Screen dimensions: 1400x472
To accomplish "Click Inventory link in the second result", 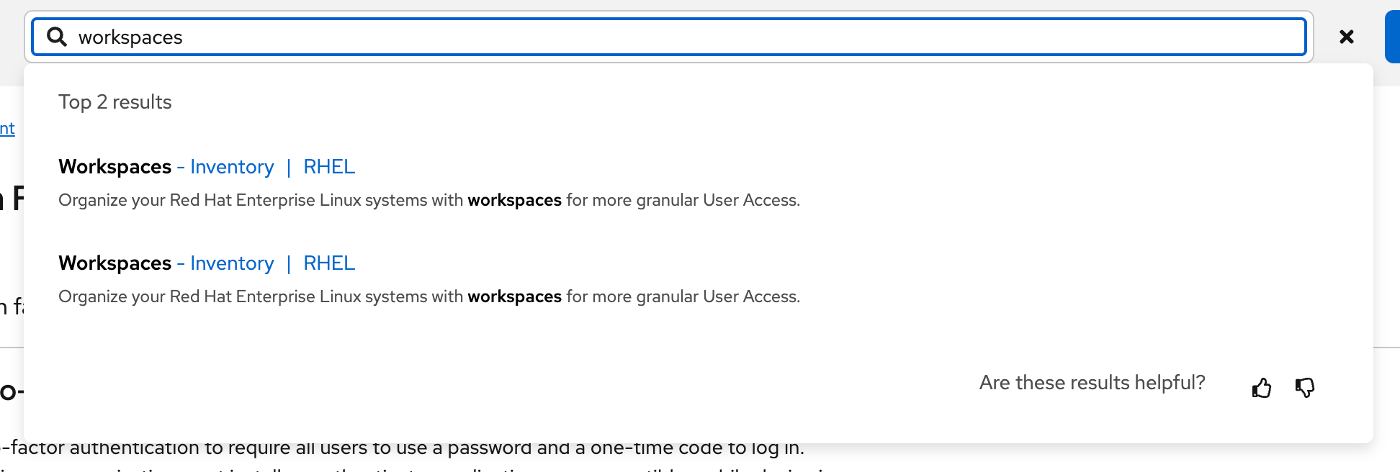I will coord(232,263).
